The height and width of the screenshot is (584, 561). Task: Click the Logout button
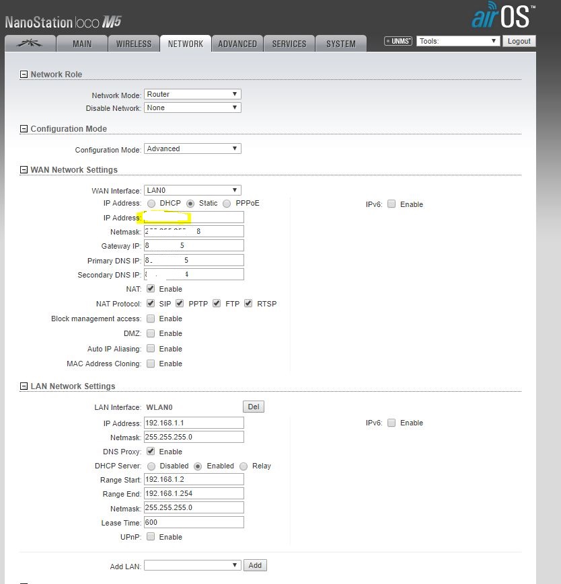click(519, 41)
